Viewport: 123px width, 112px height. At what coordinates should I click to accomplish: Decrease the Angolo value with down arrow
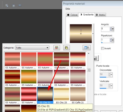pyautogui.click(x=111, y=30)
